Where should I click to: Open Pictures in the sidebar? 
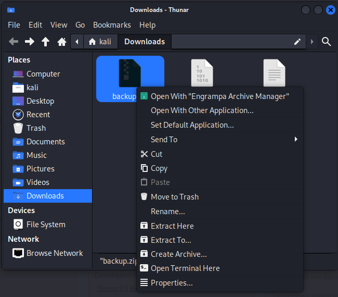point(48,169)
